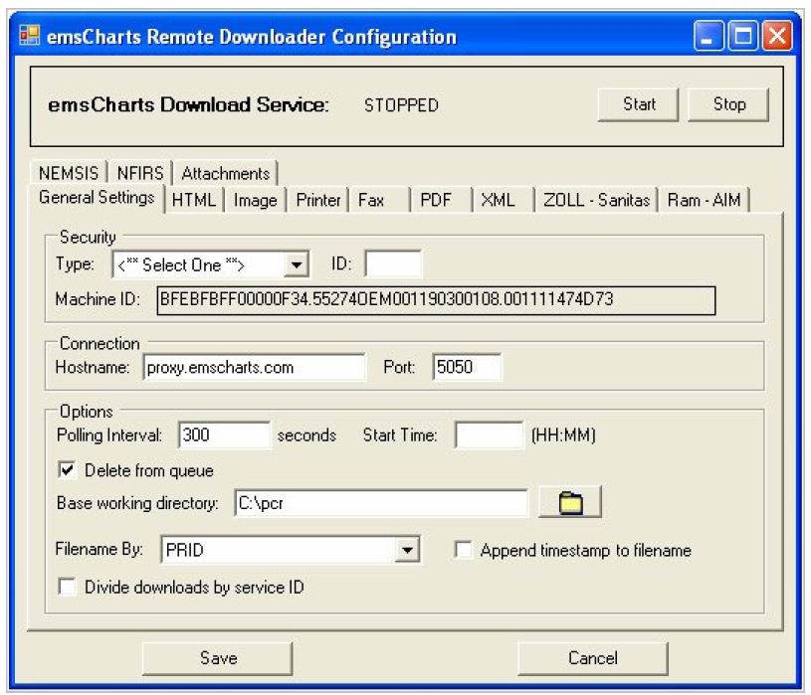Select the Attachments tab
The height and width of the screenshot is (695, 811).
[x=225, y=173]
